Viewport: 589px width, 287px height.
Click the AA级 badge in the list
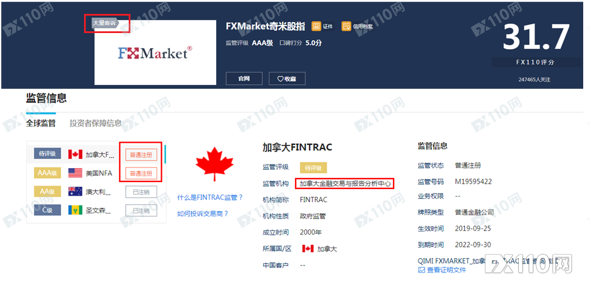(x=48, y=191)
